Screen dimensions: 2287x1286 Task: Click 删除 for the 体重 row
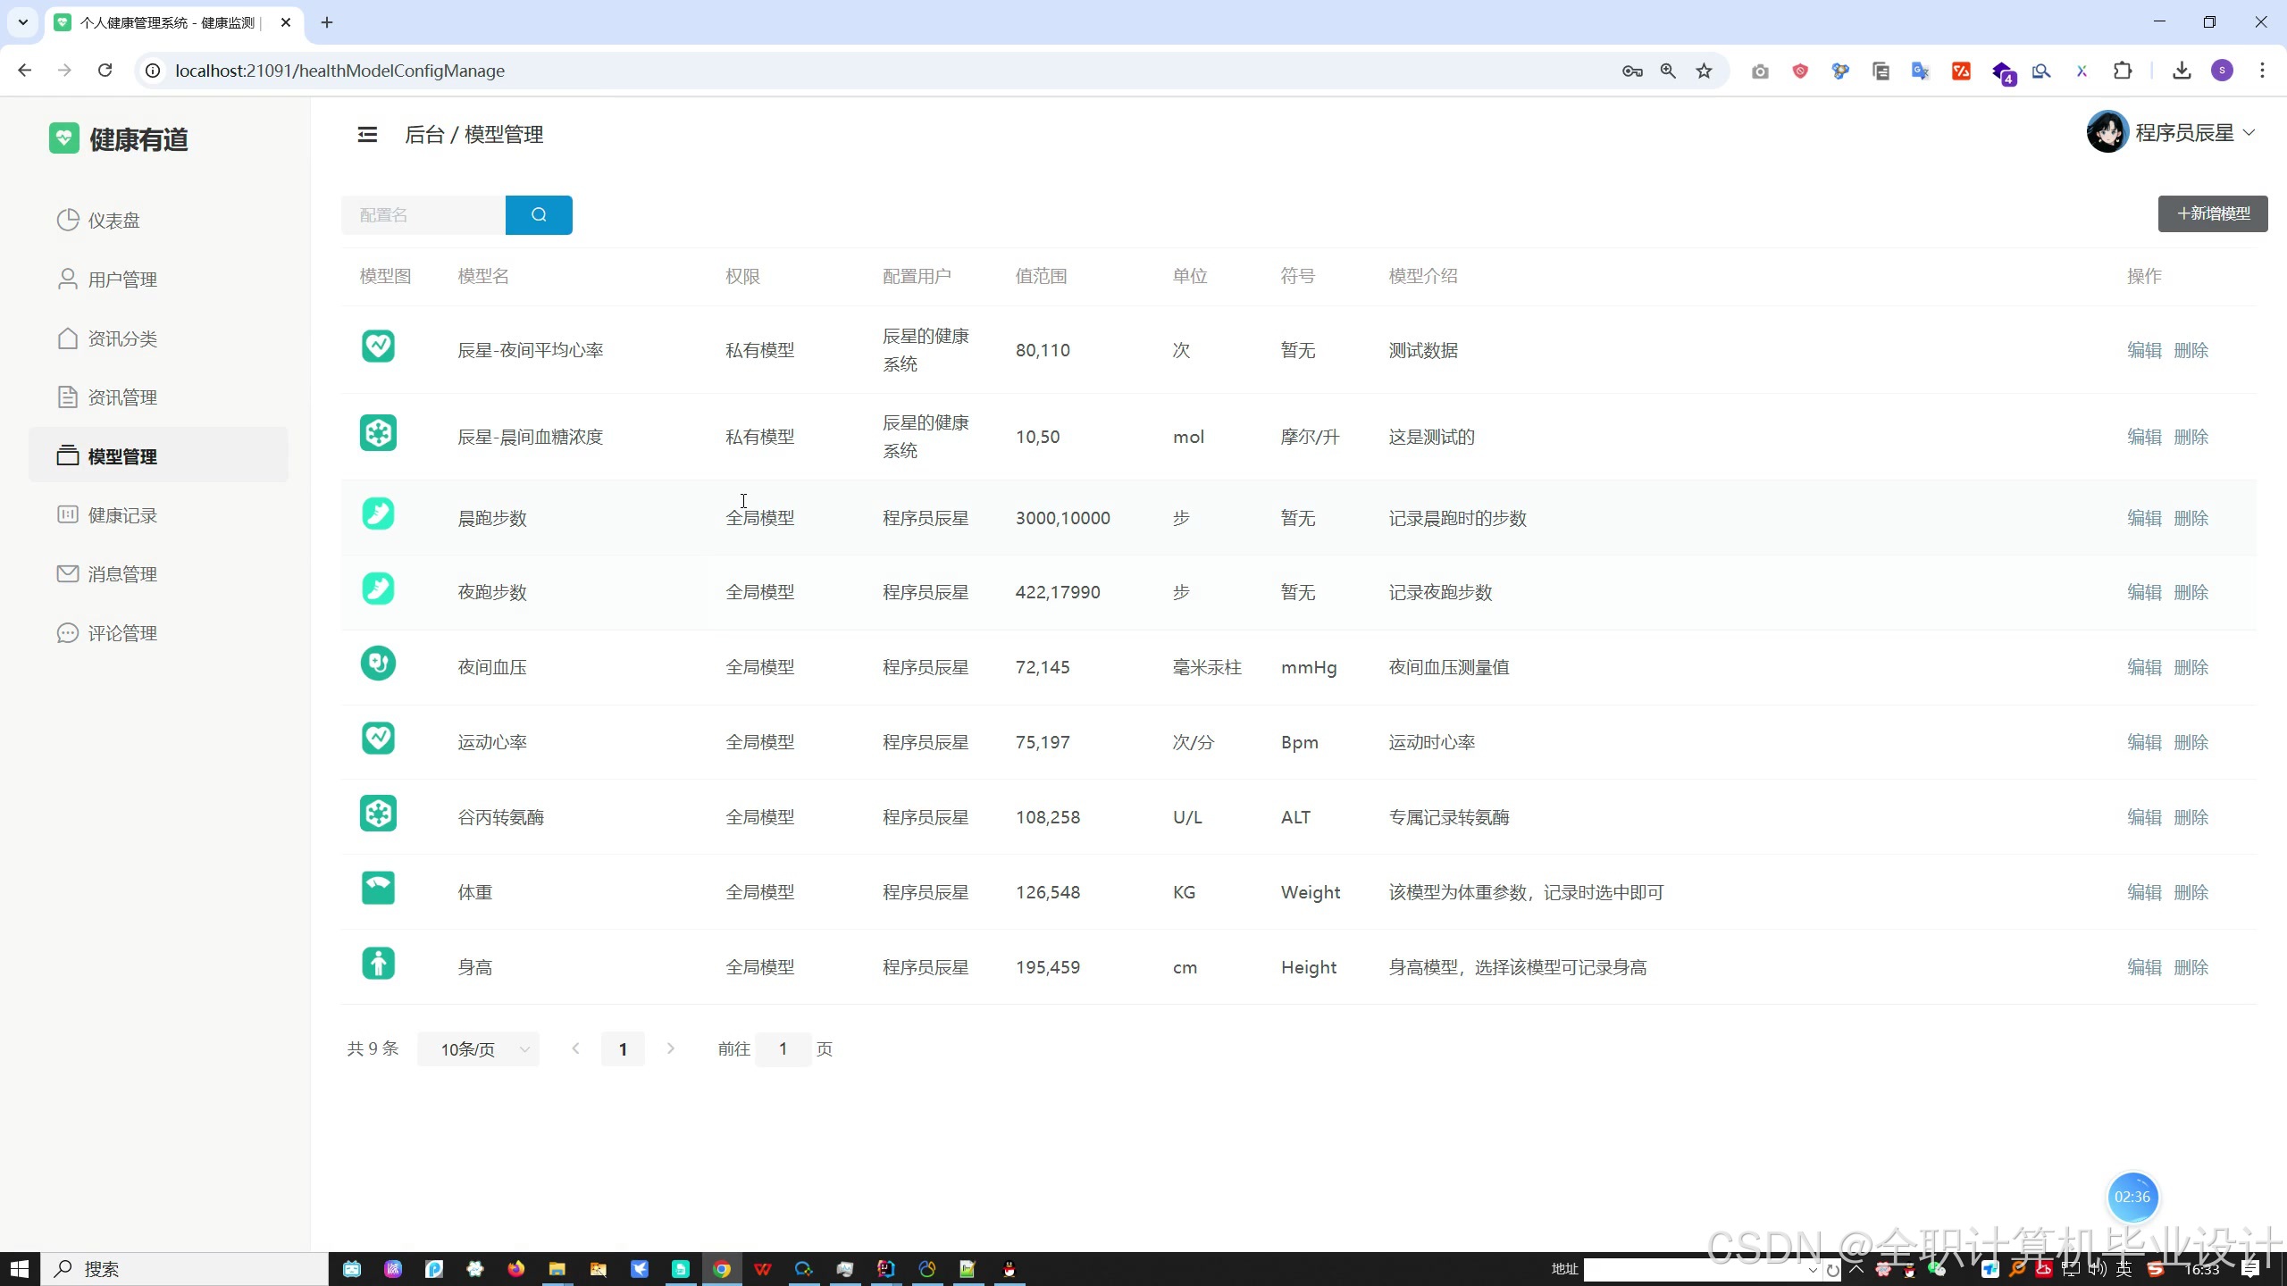(2191, 892)
